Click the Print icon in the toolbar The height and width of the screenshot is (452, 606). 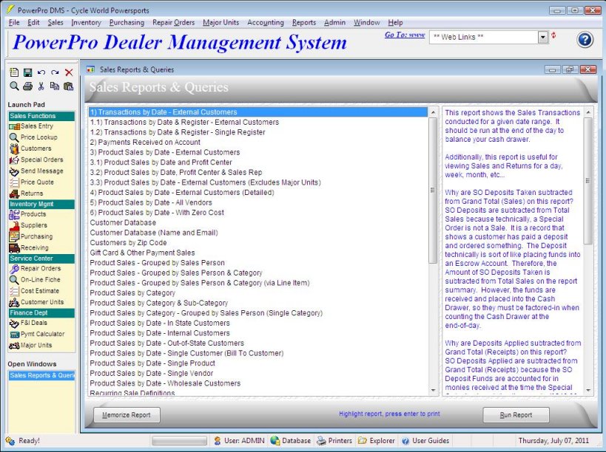[x=27, y=86]
